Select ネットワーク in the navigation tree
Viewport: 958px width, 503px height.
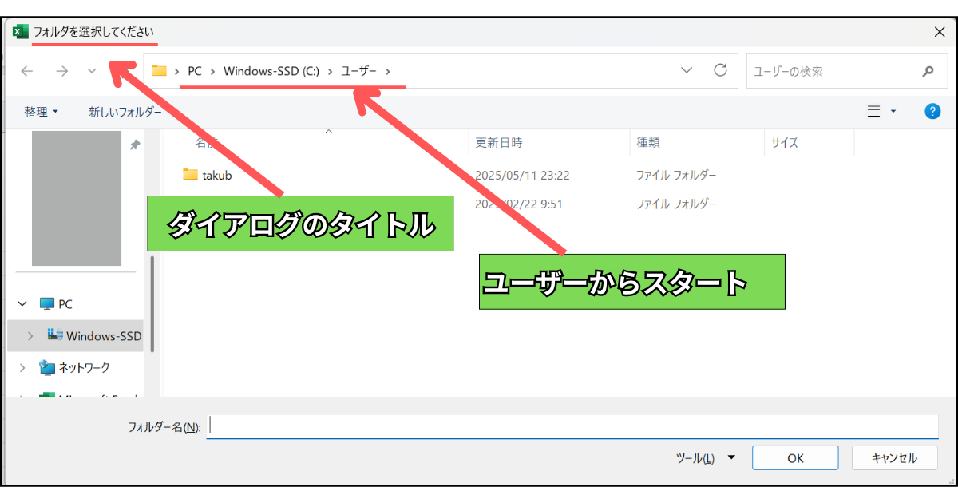(84, 368)
